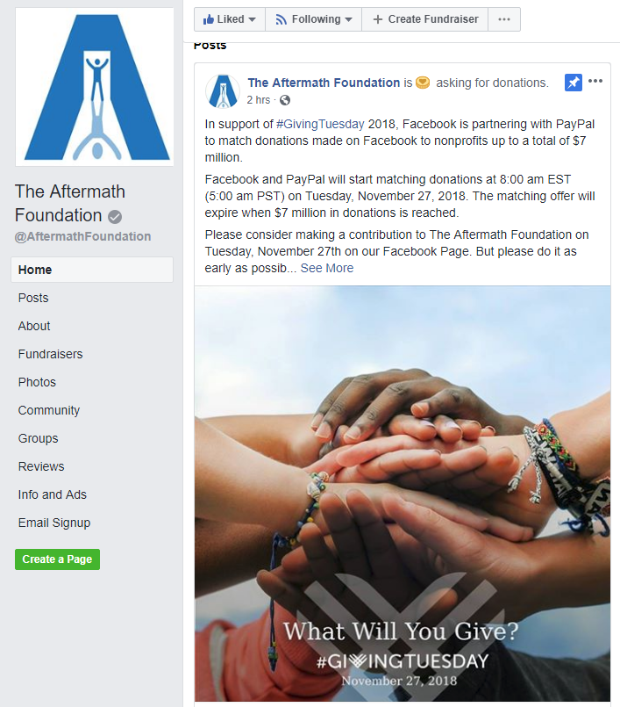The image size is (620, 707).
Task: Open the page more-options ellipsis button
Action: point(504,19)
